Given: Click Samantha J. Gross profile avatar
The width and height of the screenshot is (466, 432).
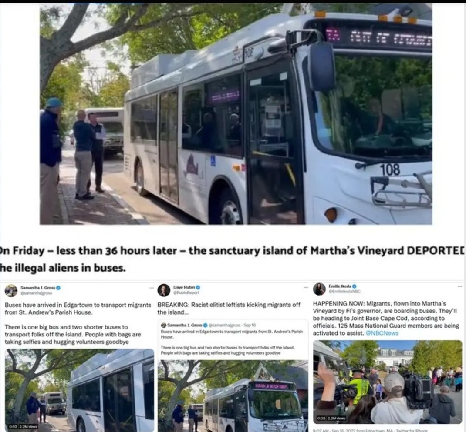Looking at the screenshot, I should [11, 290].
